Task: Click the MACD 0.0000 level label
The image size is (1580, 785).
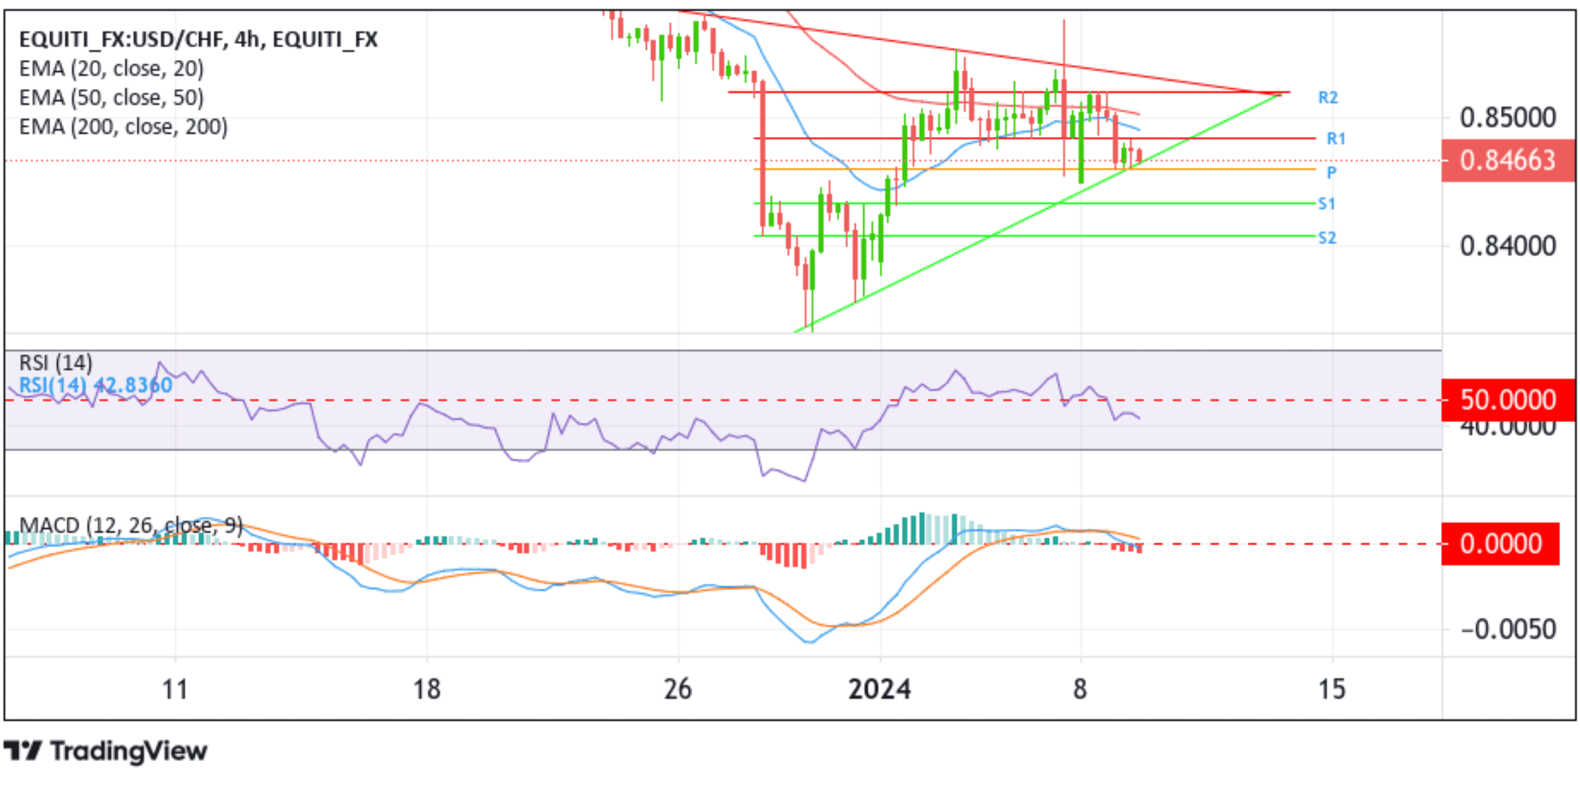Action: [x=1500, y=544]
